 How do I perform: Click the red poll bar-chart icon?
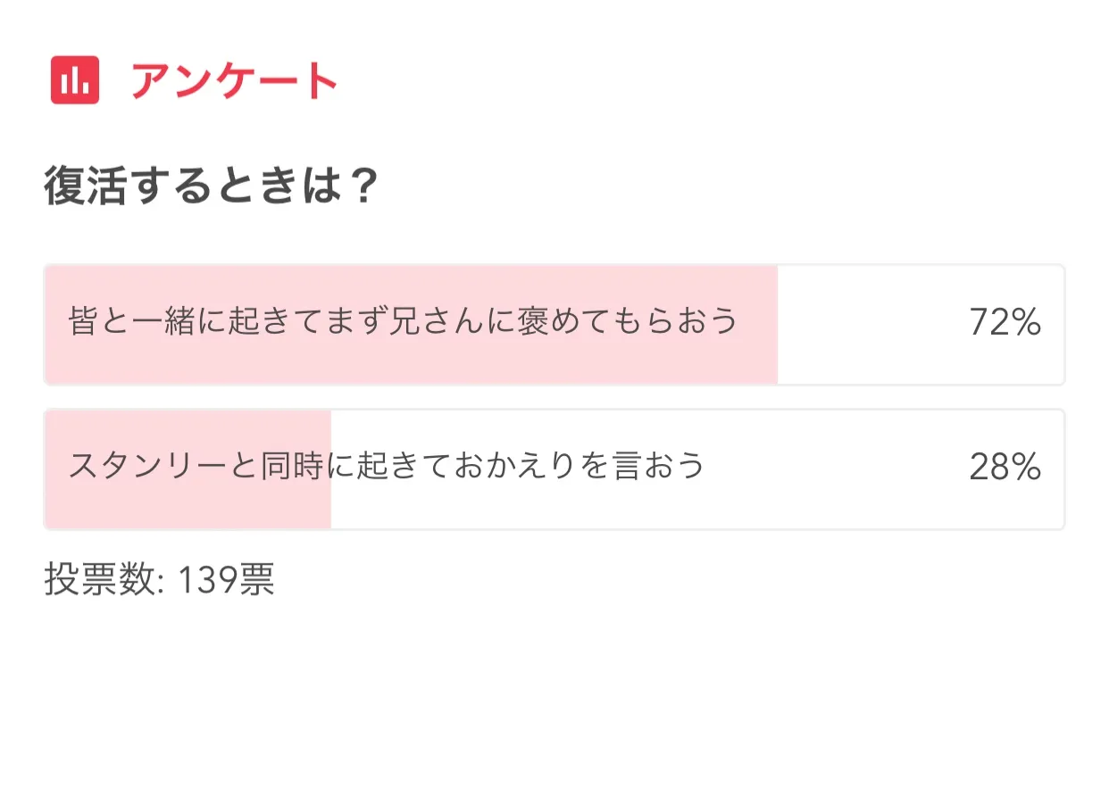[x=75, y=80]
